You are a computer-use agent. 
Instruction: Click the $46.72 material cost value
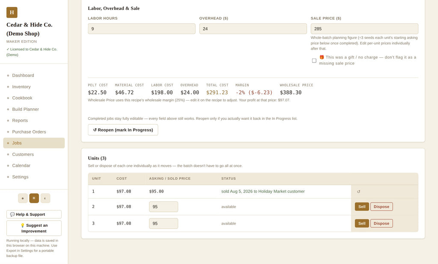pos(124,92)
